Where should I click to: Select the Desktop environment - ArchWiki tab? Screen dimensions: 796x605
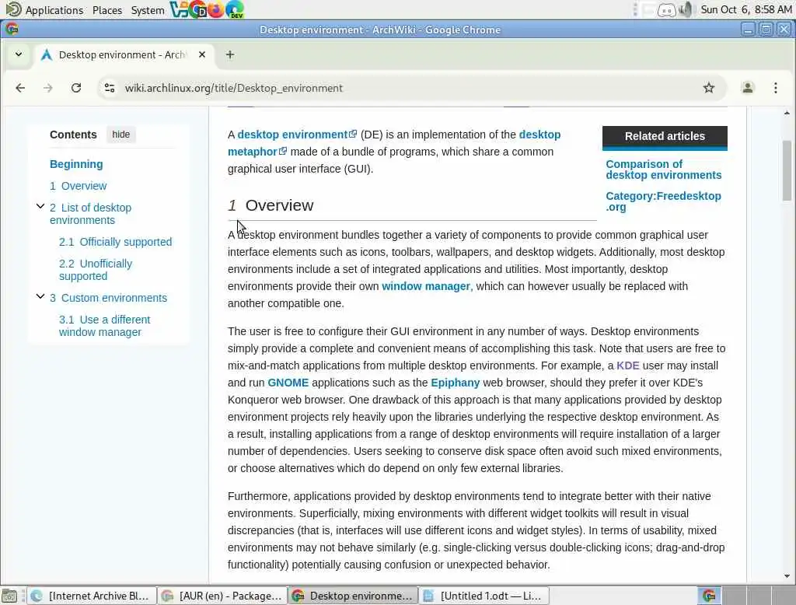click(122, 55)
